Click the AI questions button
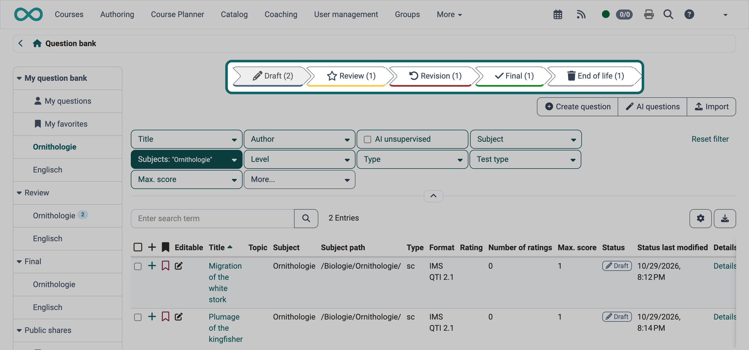This screenshot has height=350, width=749. click(652, 107)
